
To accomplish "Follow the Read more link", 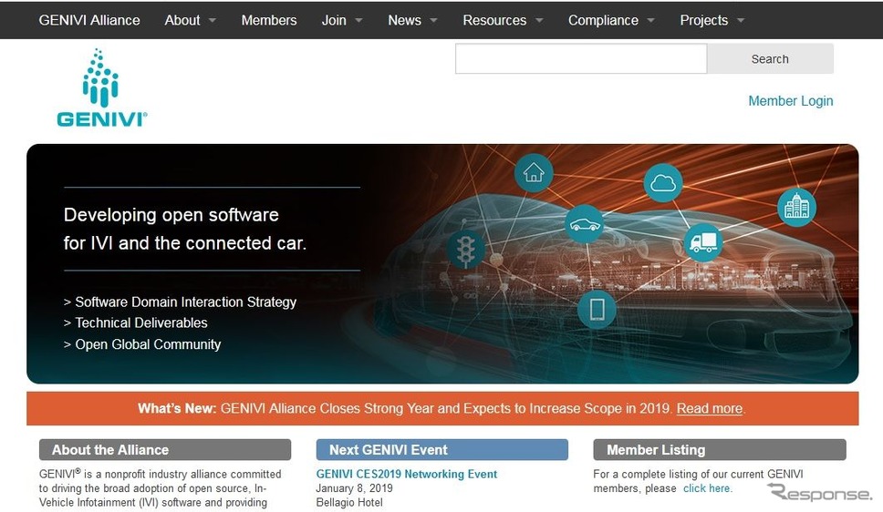I will tap(709, 408).
